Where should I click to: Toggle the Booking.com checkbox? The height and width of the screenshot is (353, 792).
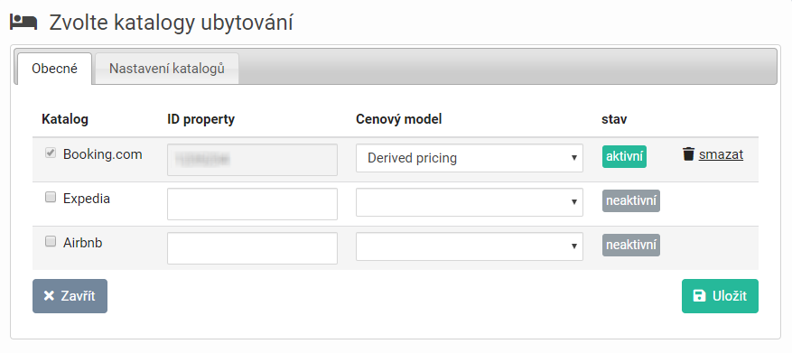point(51,153)
